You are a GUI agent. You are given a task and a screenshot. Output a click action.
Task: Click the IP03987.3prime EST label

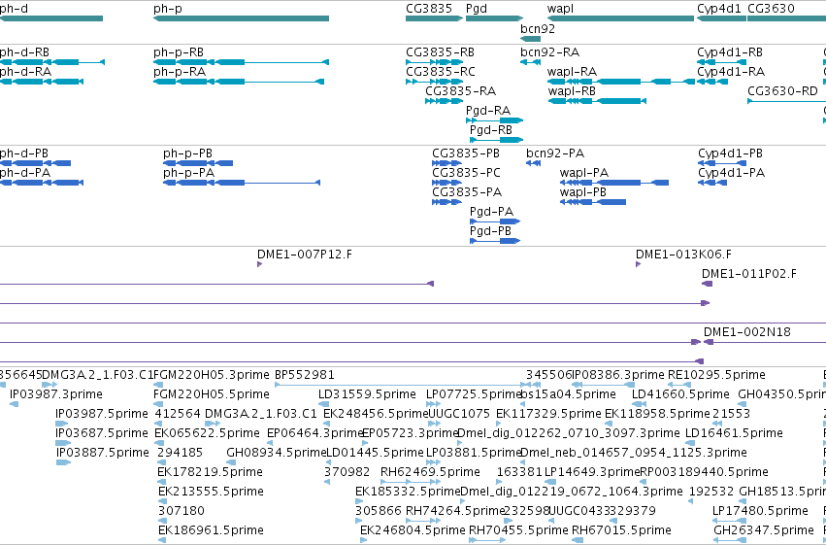pyautogui.click(x=56, y=394)
